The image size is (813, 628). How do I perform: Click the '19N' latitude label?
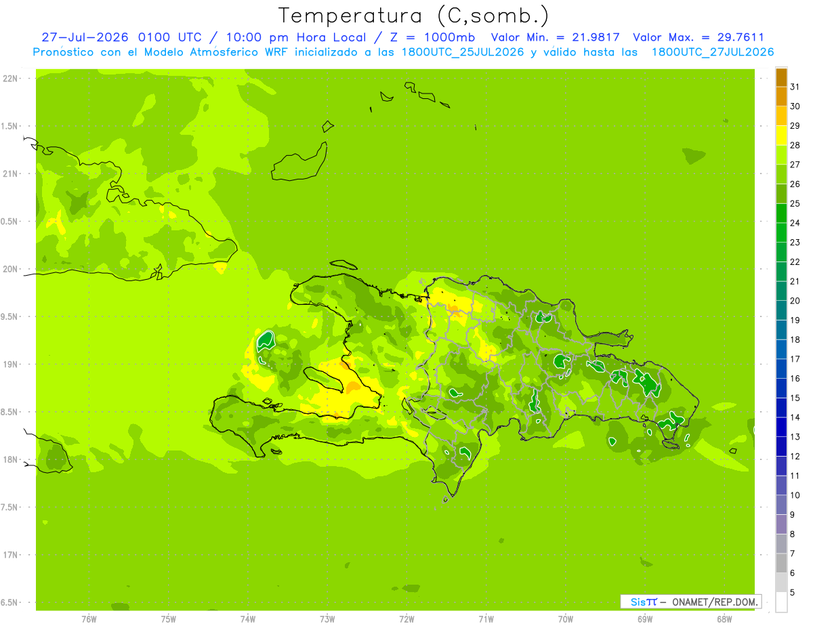click(x=10, y=364)
